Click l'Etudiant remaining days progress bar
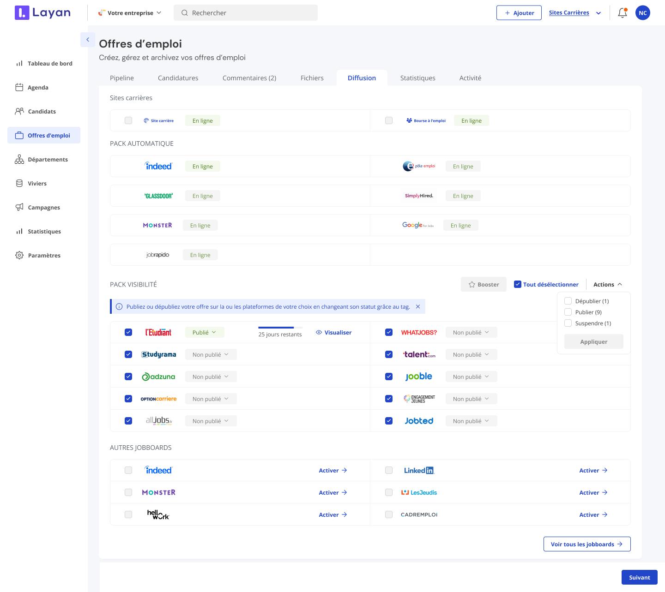665x592 pixels. pyautogui.click(x=280, y=328)
